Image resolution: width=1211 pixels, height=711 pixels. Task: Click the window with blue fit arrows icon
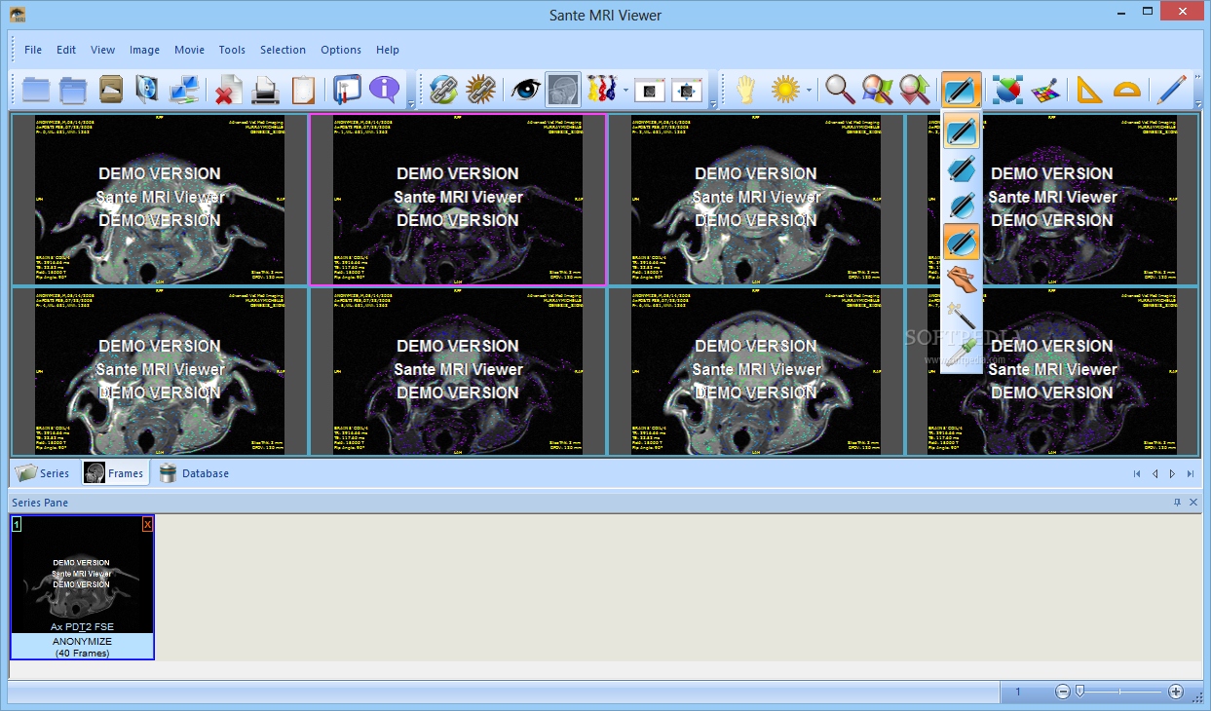pyautogui.click(x=687, y=90)
